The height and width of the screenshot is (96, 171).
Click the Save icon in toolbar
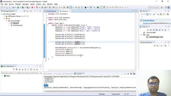tap(7, 7)
